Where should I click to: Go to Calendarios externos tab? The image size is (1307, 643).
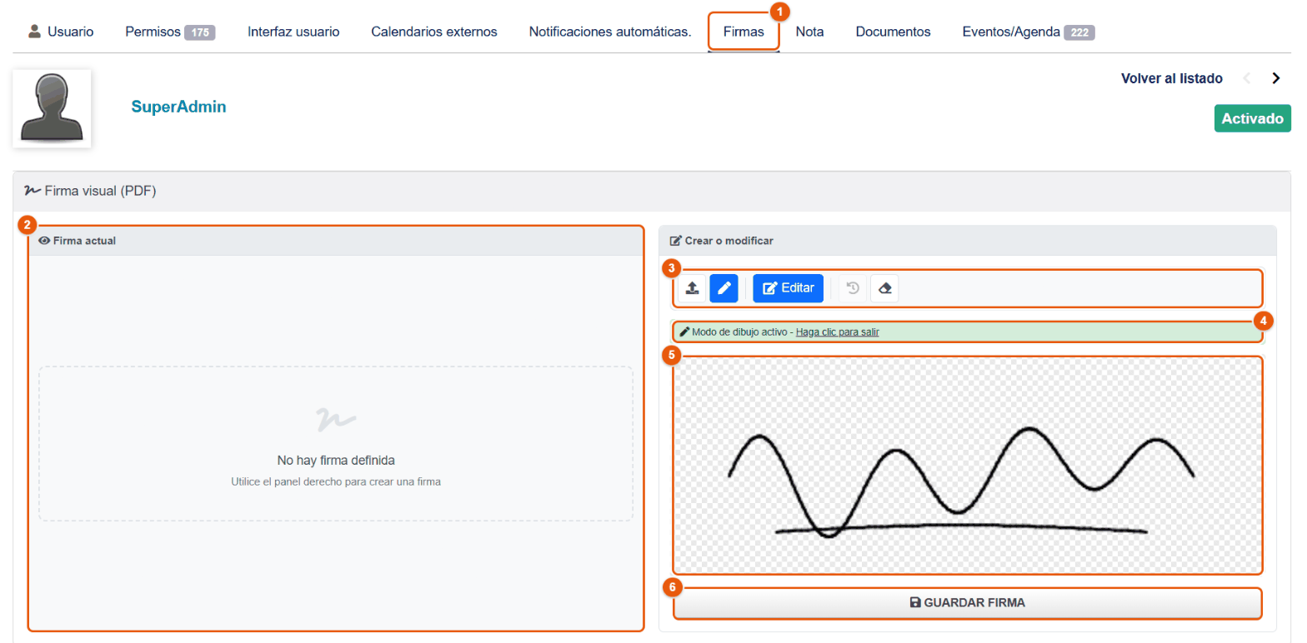pos(434,32)
